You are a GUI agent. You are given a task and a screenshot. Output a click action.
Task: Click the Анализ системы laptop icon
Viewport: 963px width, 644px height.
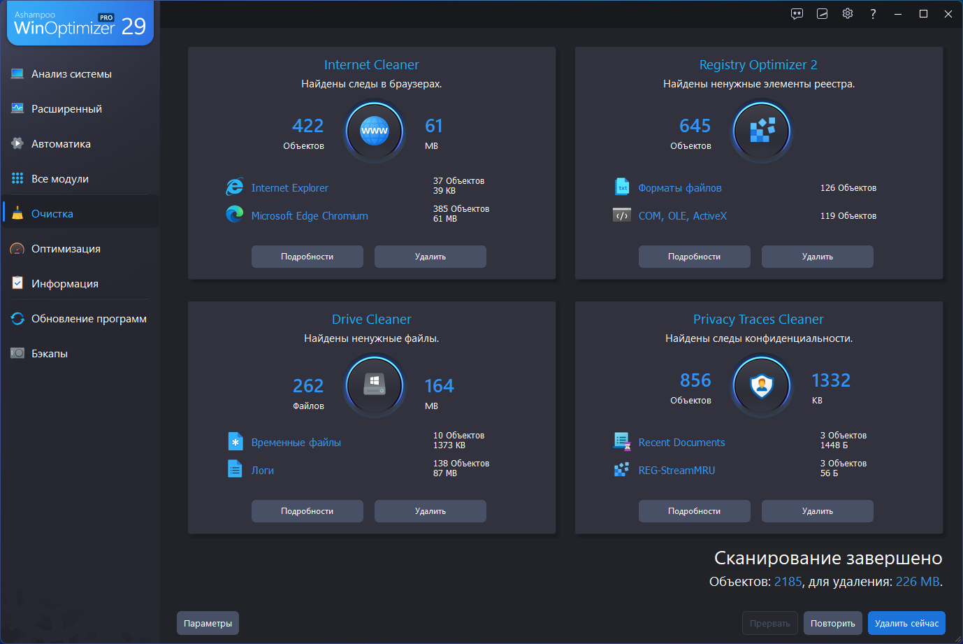[17, 73]
